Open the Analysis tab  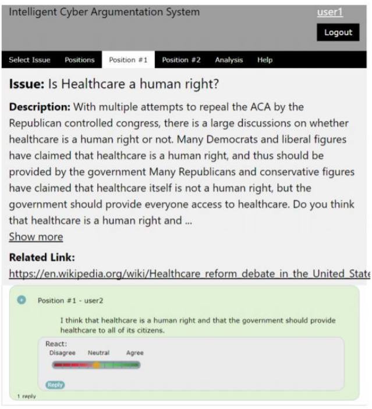pos(229,60)
